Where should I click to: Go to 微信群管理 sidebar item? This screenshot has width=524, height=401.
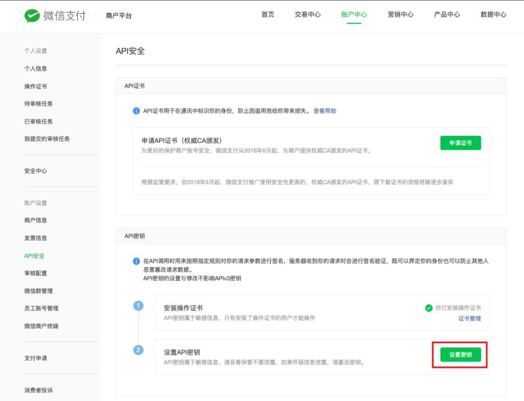[39, 291]
